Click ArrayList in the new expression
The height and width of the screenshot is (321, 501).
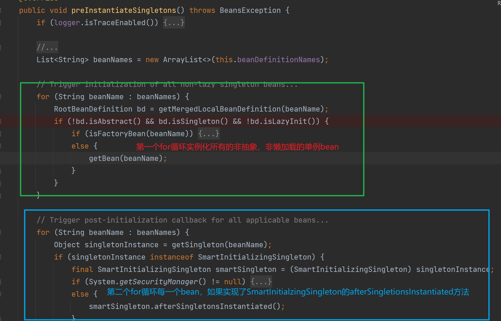pos(183,60)
